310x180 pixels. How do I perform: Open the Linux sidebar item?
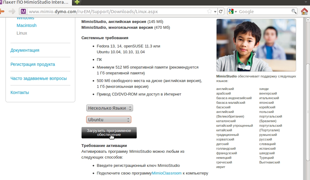tap(22, 33)
